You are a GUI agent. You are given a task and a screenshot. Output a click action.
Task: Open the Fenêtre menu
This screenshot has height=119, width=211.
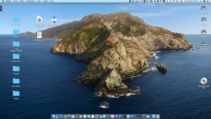click(x=45, y=1)
